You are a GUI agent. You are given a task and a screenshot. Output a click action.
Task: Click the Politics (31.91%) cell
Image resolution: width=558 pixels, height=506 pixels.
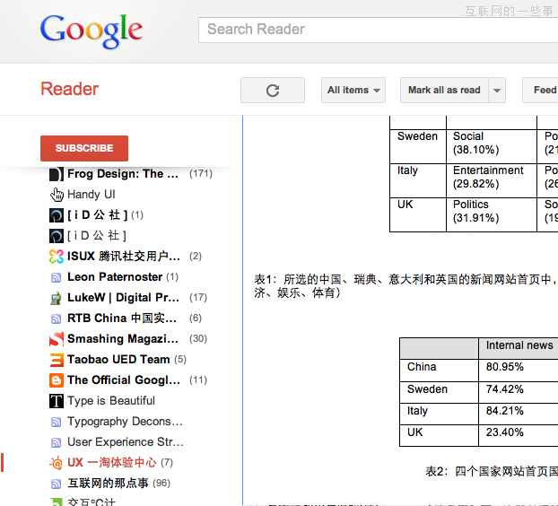[x=492, y=214]
